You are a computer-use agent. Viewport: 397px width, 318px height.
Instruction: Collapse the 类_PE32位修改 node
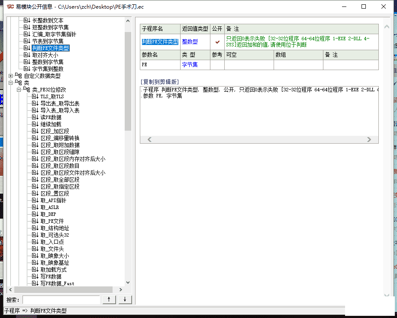(x=19, y=90)
